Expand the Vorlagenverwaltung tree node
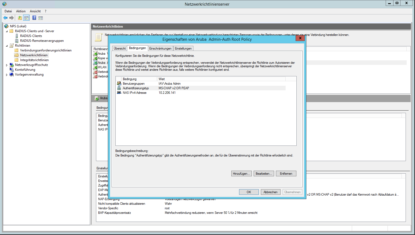The image size is (415, 235). tap(7, 75)
